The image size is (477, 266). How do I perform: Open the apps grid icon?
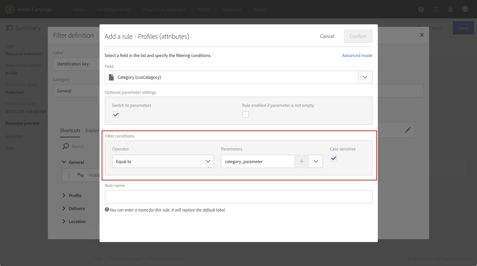[436, 9]
